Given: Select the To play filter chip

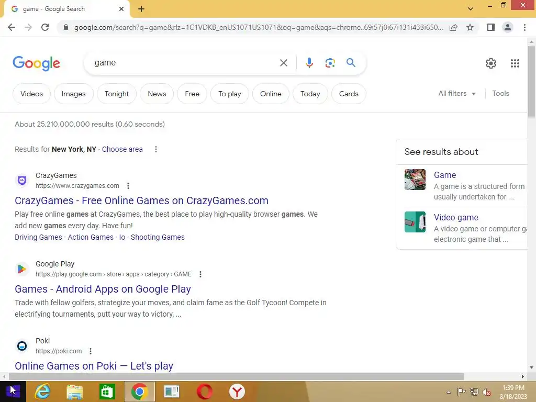Looking at the screenshot, I should (x=230, y=94).
